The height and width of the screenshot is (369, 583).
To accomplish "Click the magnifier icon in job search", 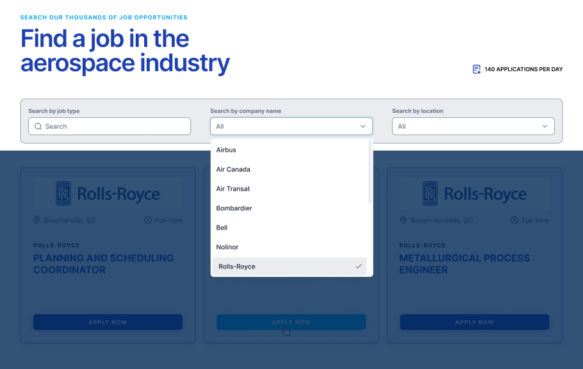I will [x=38, y=127].
